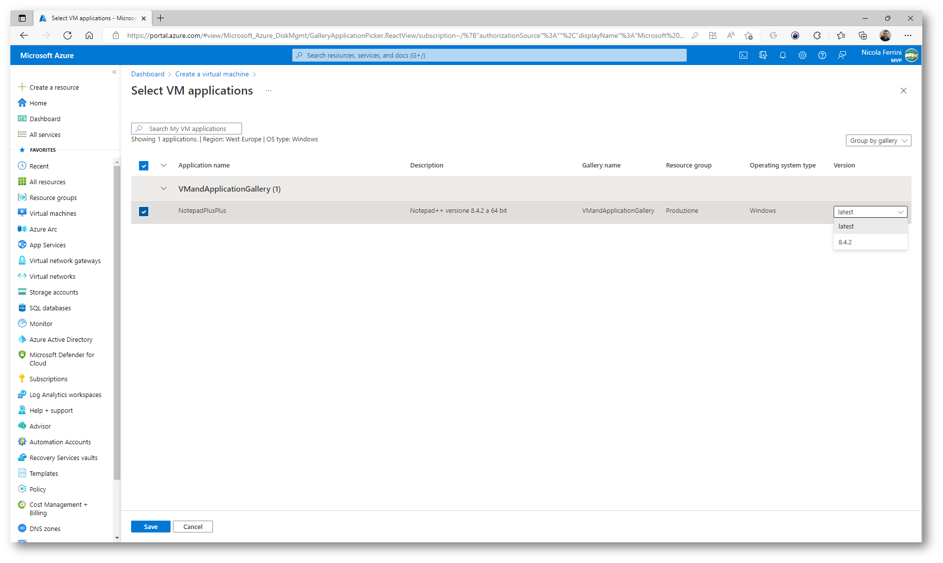Open Cloud Shell from the Azure header
This screenshot has height=563, width=943.
coord(743,55)
